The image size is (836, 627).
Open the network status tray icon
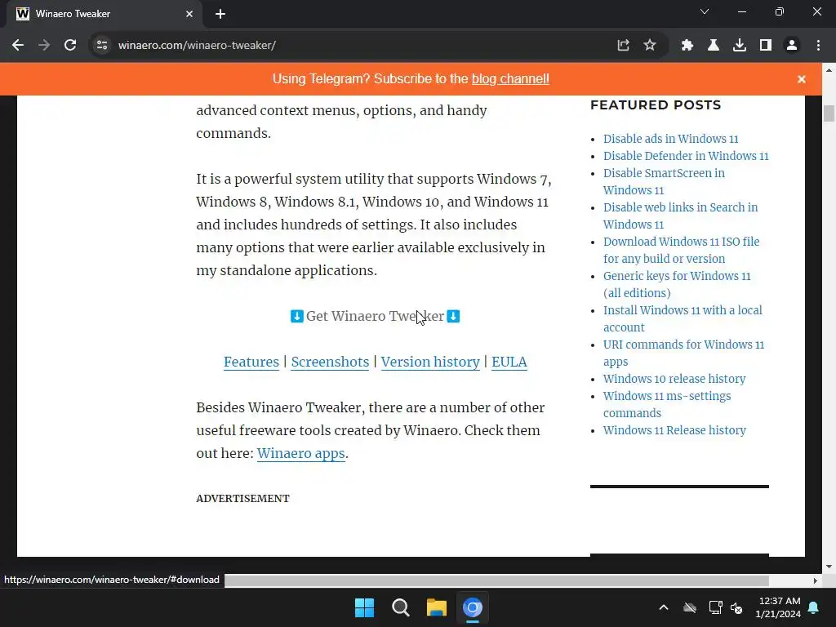[x=715, y=607]
